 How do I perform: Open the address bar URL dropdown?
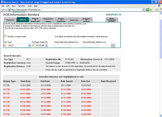(x=144, y=10)
